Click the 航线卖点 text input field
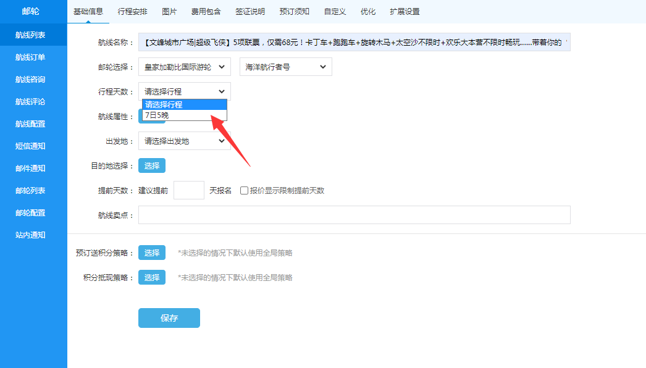Image resolution: width=646 pixels, height=368 pixels. [x=354, y=215]
